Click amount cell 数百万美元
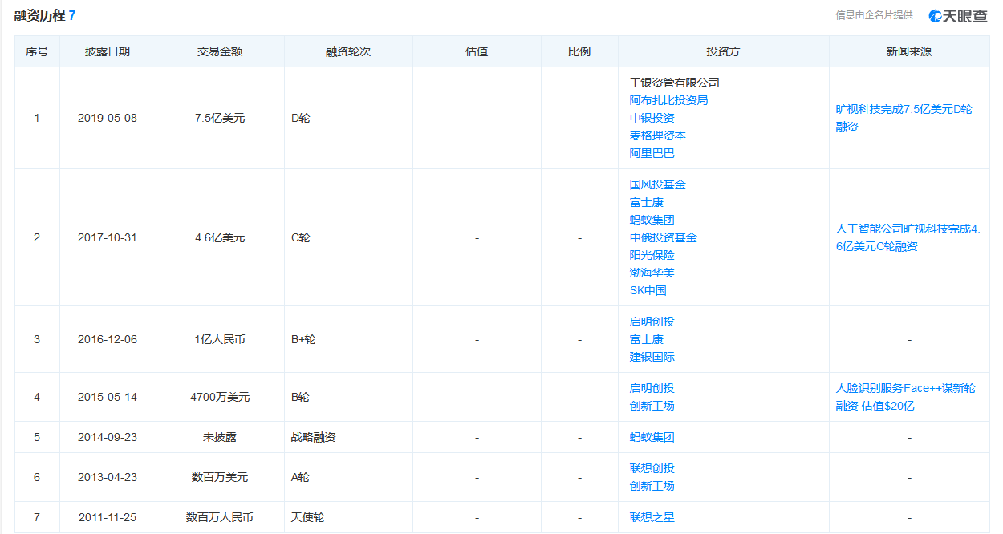 [220, 477]
